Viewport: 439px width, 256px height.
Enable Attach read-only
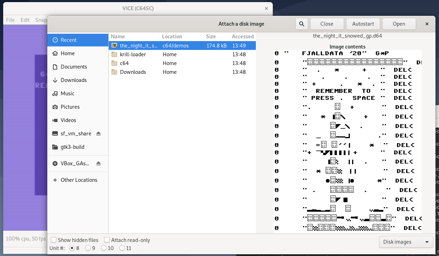(x=107, y=240)
